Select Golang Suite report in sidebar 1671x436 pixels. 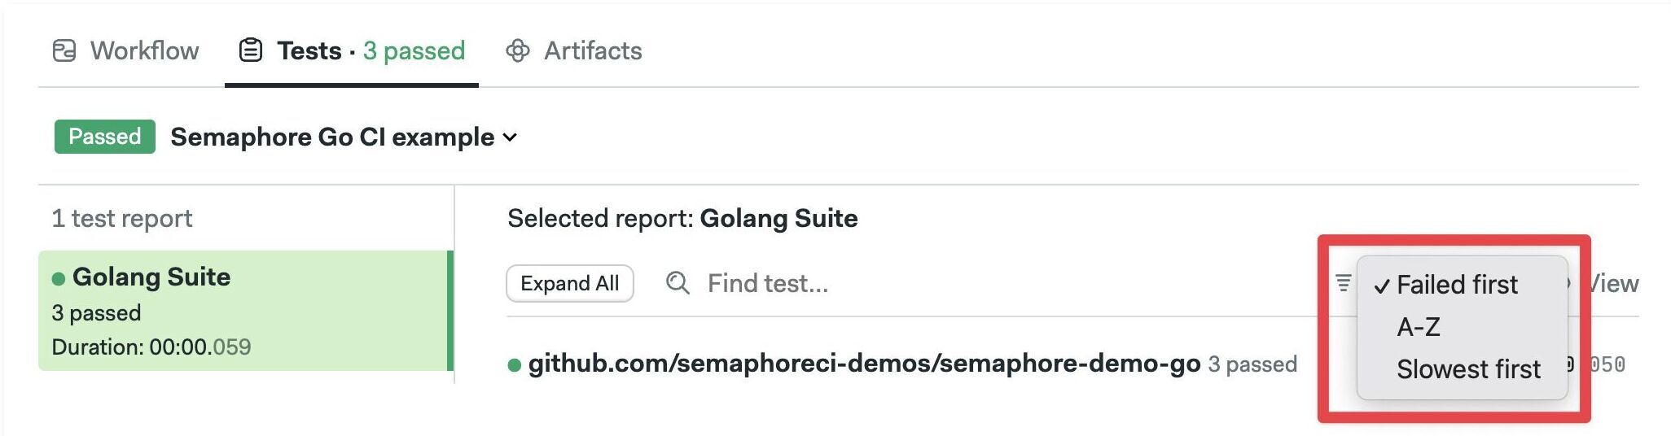(244, 311)
